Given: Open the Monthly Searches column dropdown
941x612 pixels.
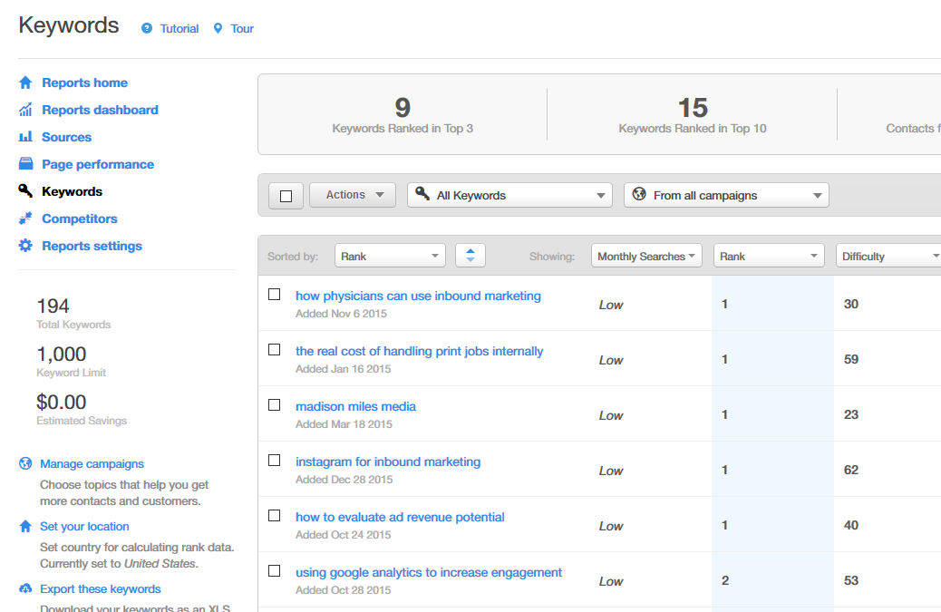Looking at the screenshot, I should pyautogui.click(x=646, y=256).
